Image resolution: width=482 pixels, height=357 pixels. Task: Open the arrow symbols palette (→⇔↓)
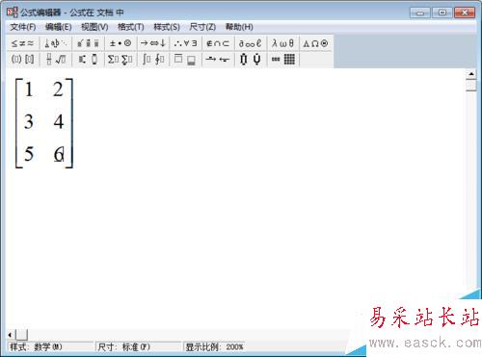tap(153, 43)
